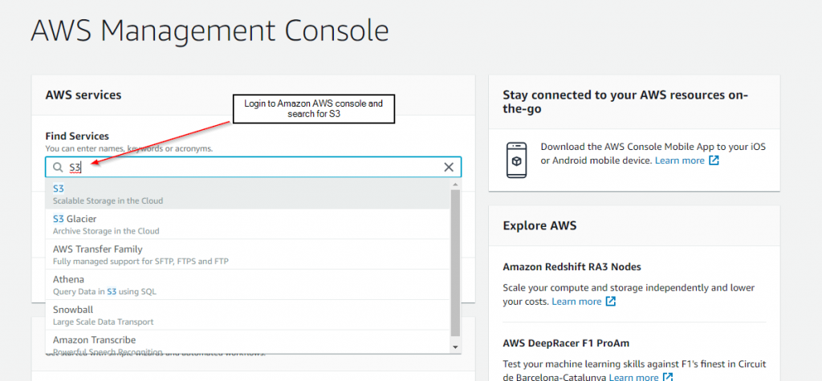Select Snowball Large Scale Data Transport
The width and height of the screenshot is (822, 381).
pyautogui.click(x=247, y=315)
